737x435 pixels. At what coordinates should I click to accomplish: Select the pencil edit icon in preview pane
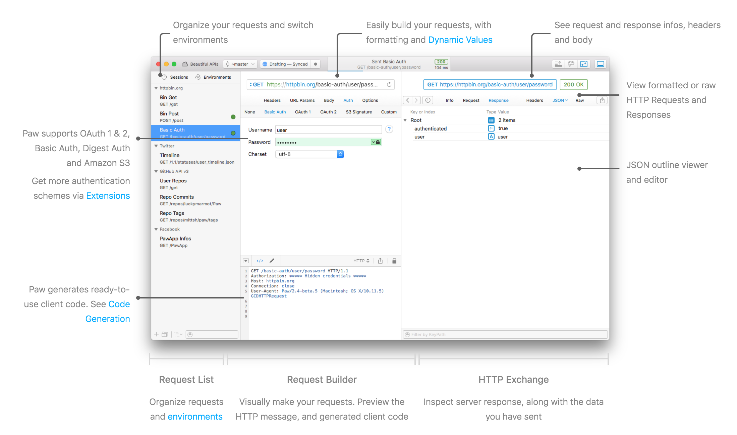click(272, 261)
